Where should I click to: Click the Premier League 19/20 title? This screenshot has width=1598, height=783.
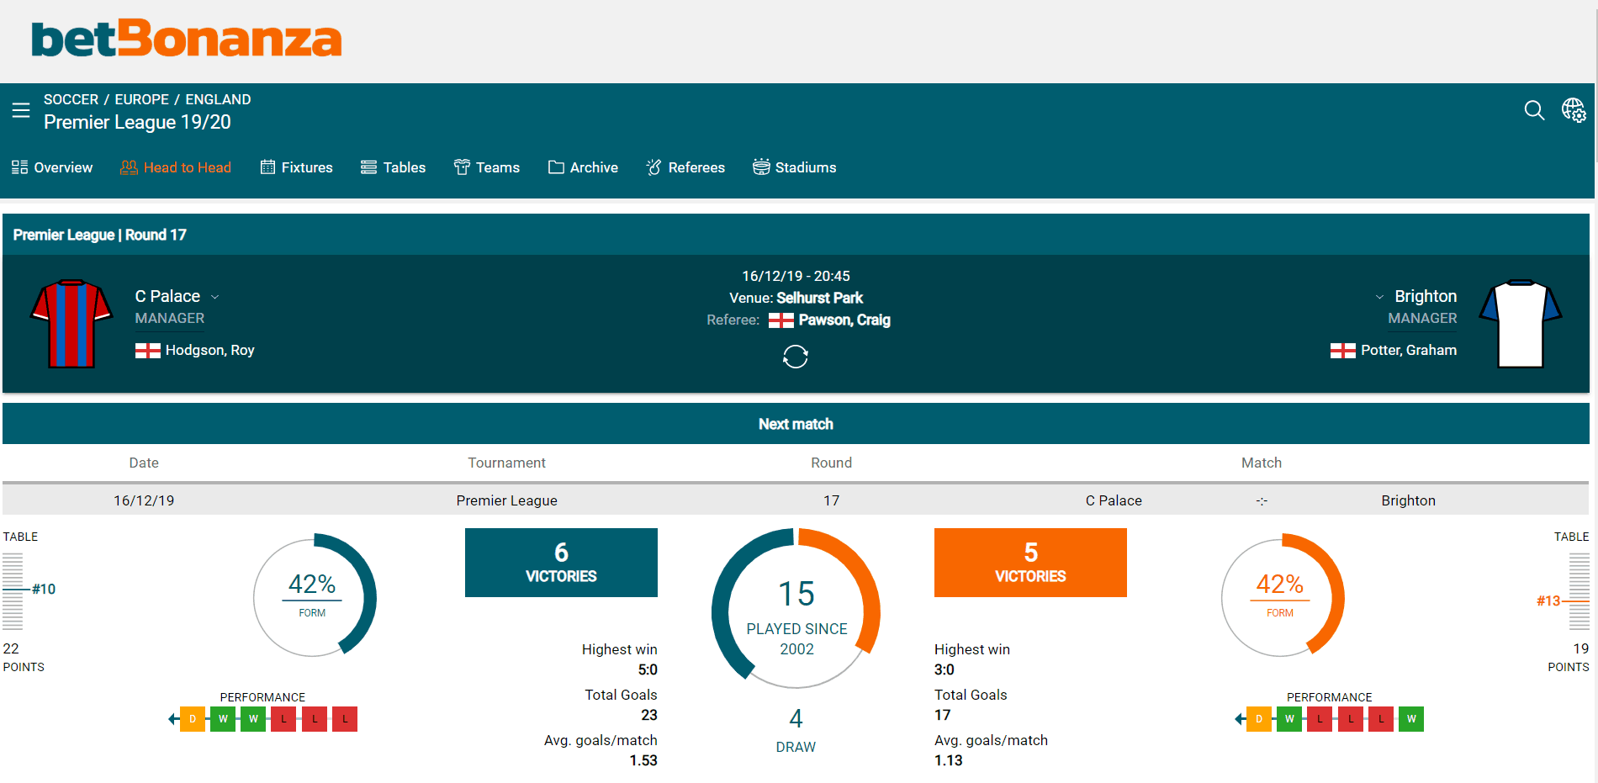[137, 123]
